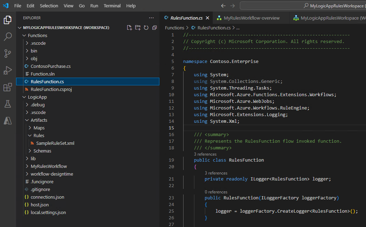
Task: Open the Search view in activity bar
Action: pos(8,37)
